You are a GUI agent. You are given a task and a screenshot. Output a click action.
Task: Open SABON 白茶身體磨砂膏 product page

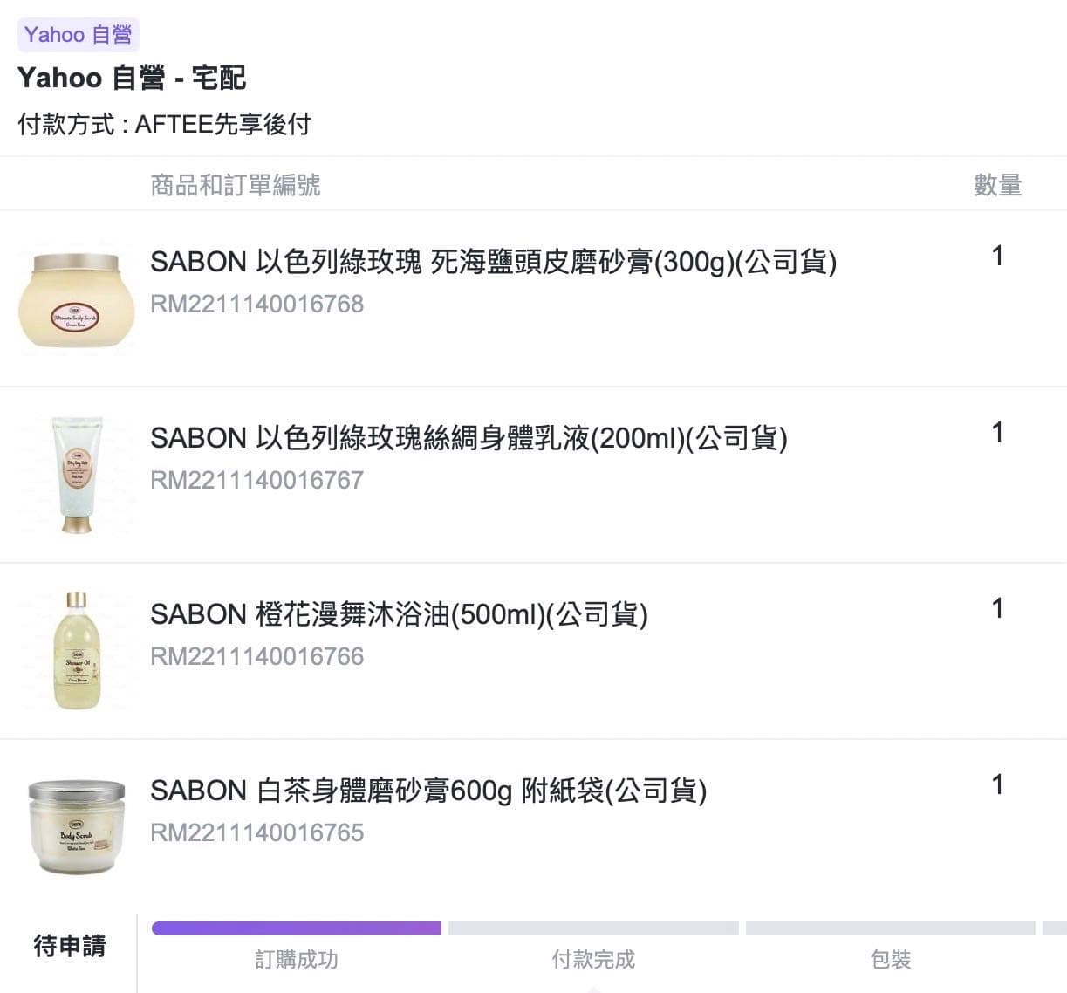[429, 791]
